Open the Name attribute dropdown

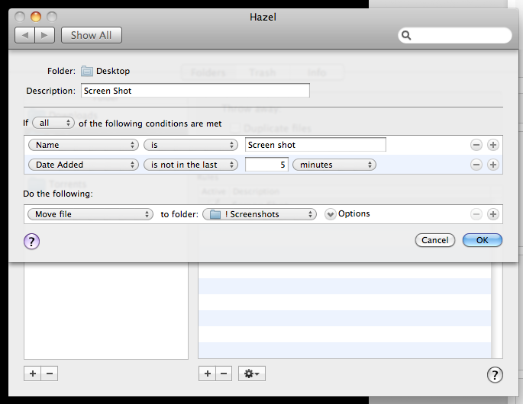(83, 145)
